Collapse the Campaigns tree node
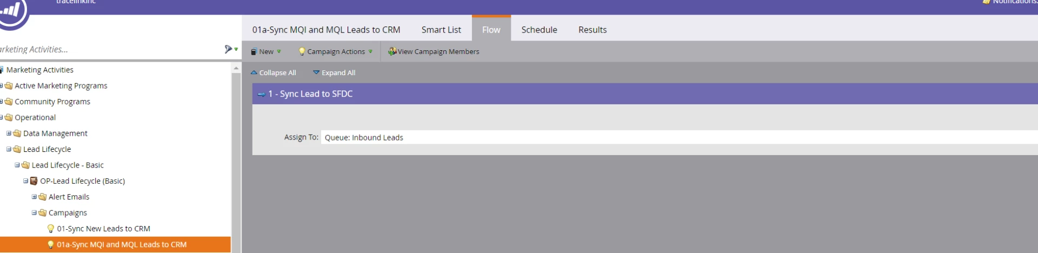This screenshot has height=253, width=1038. point(34,212)
